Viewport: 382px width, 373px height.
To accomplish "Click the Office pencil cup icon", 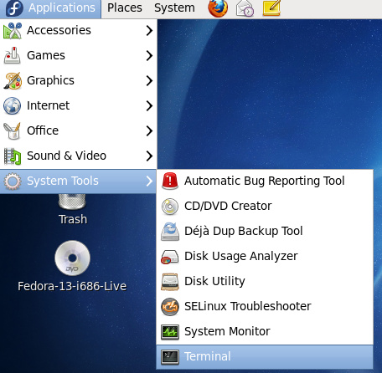I will pos(12,130).
